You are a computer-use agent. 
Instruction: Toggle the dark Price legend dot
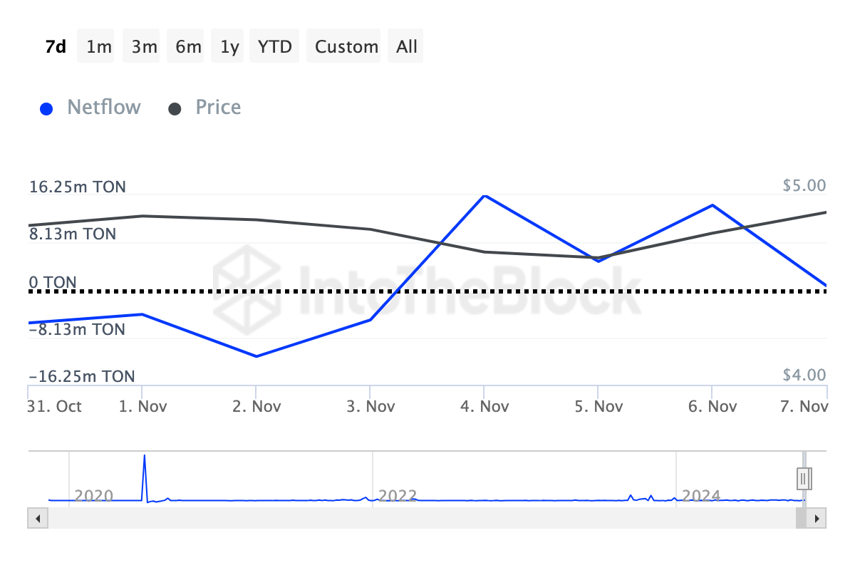click(x=175, y=109)
